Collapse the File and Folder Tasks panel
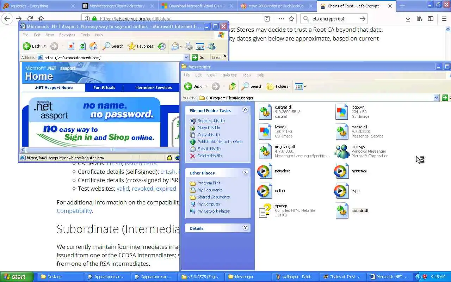The image size is (451, 282). tap(245, 110)
